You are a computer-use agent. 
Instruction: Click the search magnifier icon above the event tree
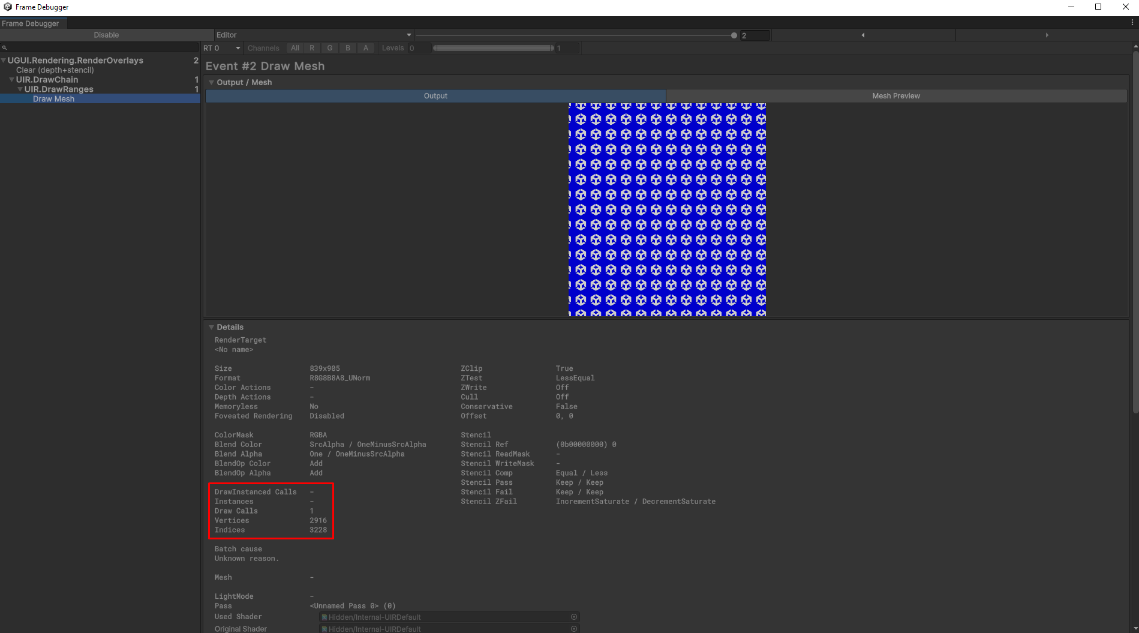pos(5,47)
